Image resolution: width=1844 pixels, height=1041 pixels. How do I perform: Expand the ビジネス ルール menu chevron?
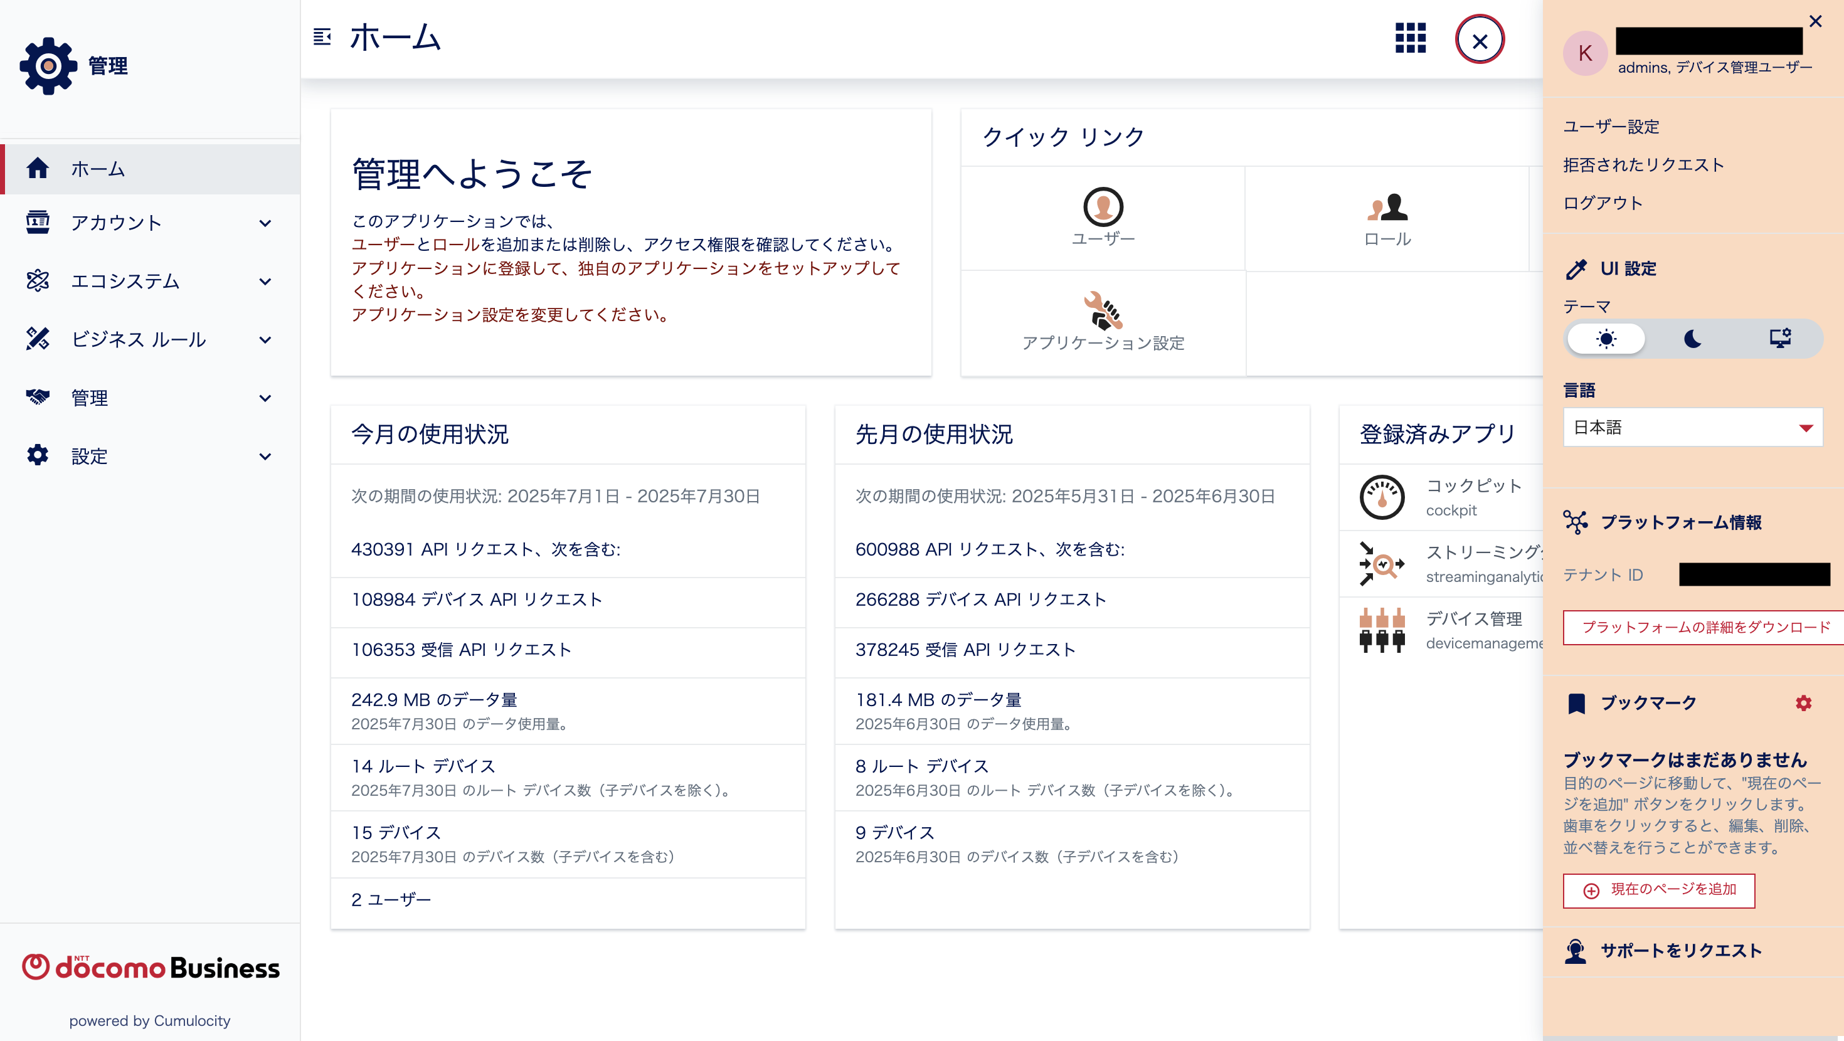[265, 340]
